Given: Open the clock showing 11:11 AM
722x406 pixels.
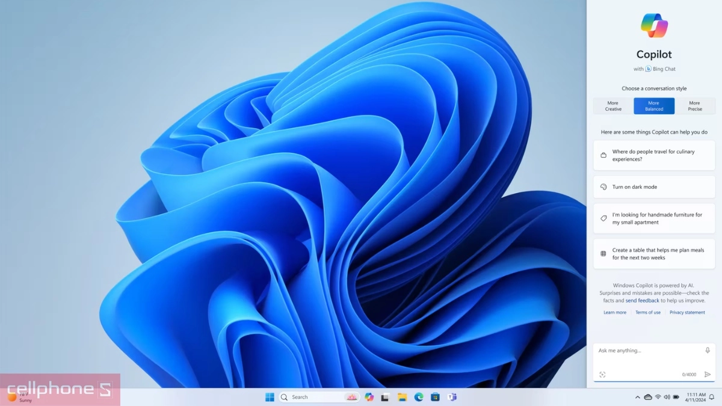Looking at the screenshot, I should click(x=696, y=397).
